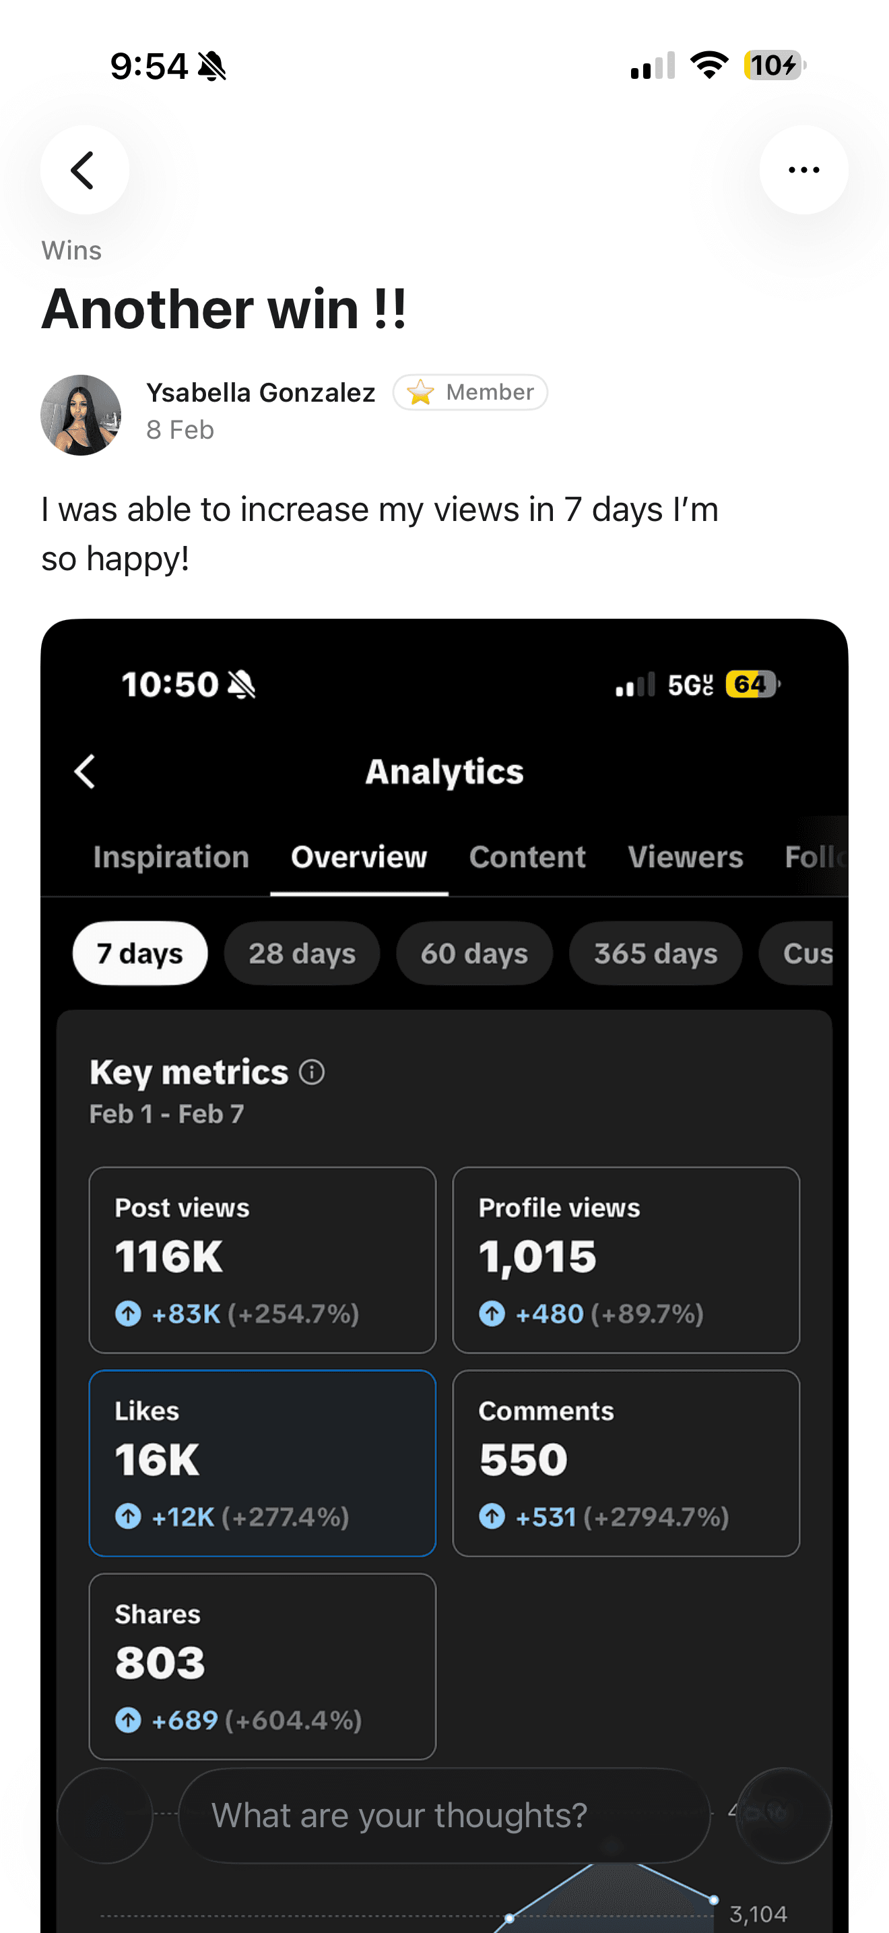Switch to the Inspiration tab
The width and height of the screenshot is (889, 1933).
pyautogui.click(x=171, y=857)
